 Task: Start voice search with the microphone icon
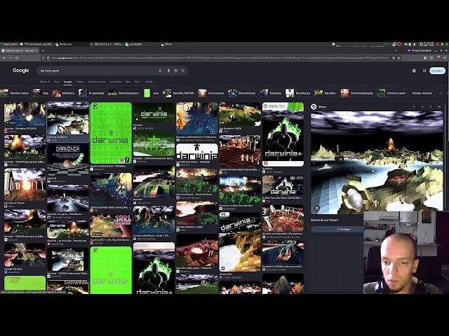[x=168, y=71]
